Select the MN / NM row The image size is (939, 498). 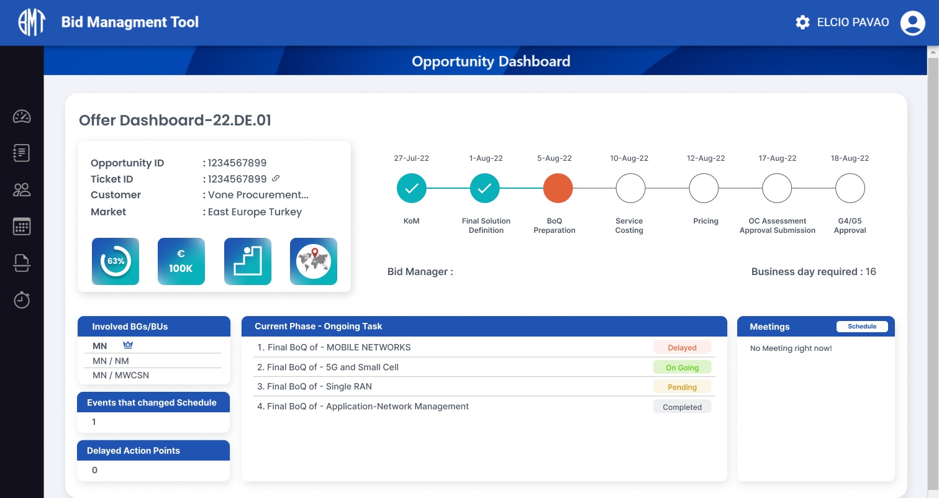point(111,361)
